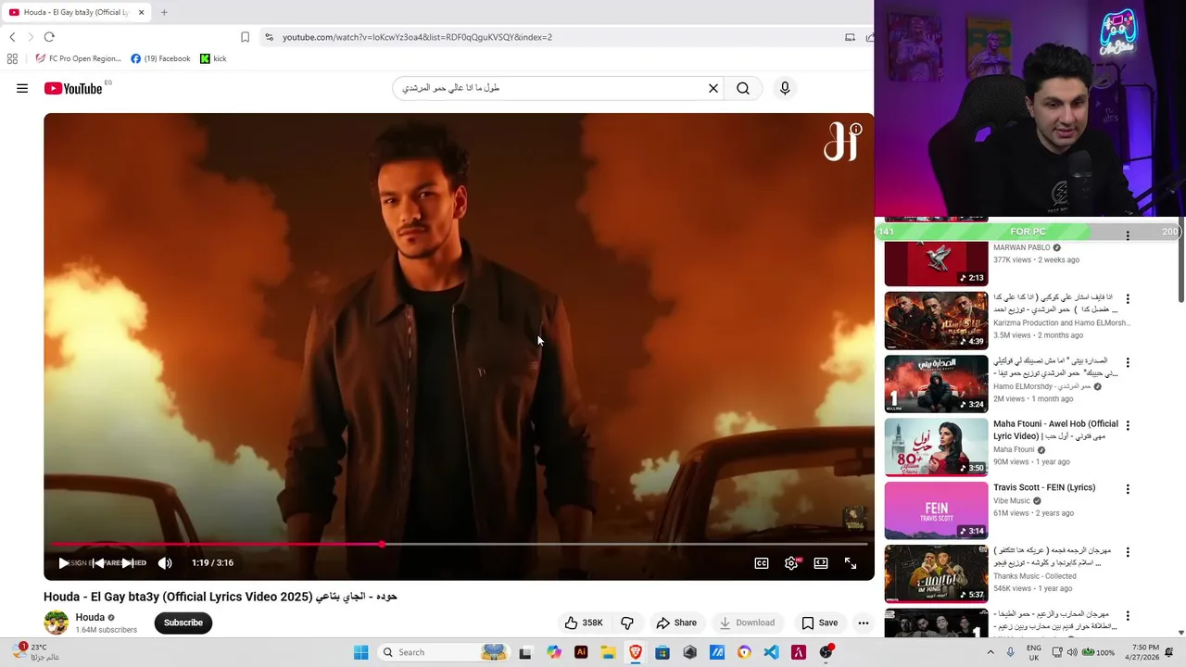The image size is (1186, 667).
Task: Switch to Brave browser in taskbar
Action: click(636, 652)
